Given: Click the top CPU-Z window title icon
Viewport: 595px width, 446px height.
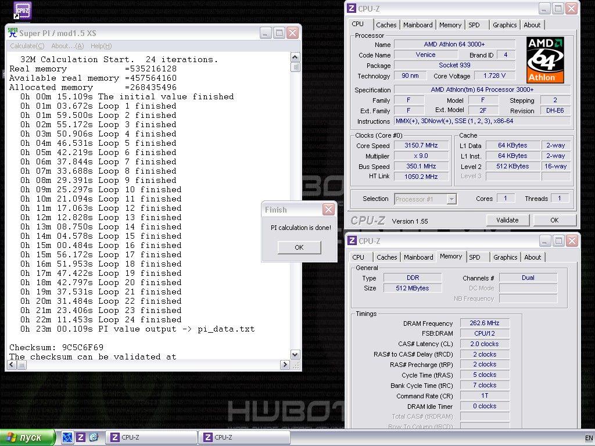Looking at the screenshot, I should point(352,8).
